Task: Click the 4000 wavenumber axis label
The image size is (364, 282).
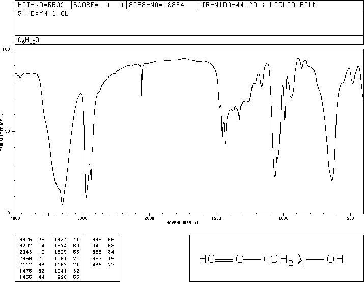Action: pyautogui.click(x=15, y=218)
